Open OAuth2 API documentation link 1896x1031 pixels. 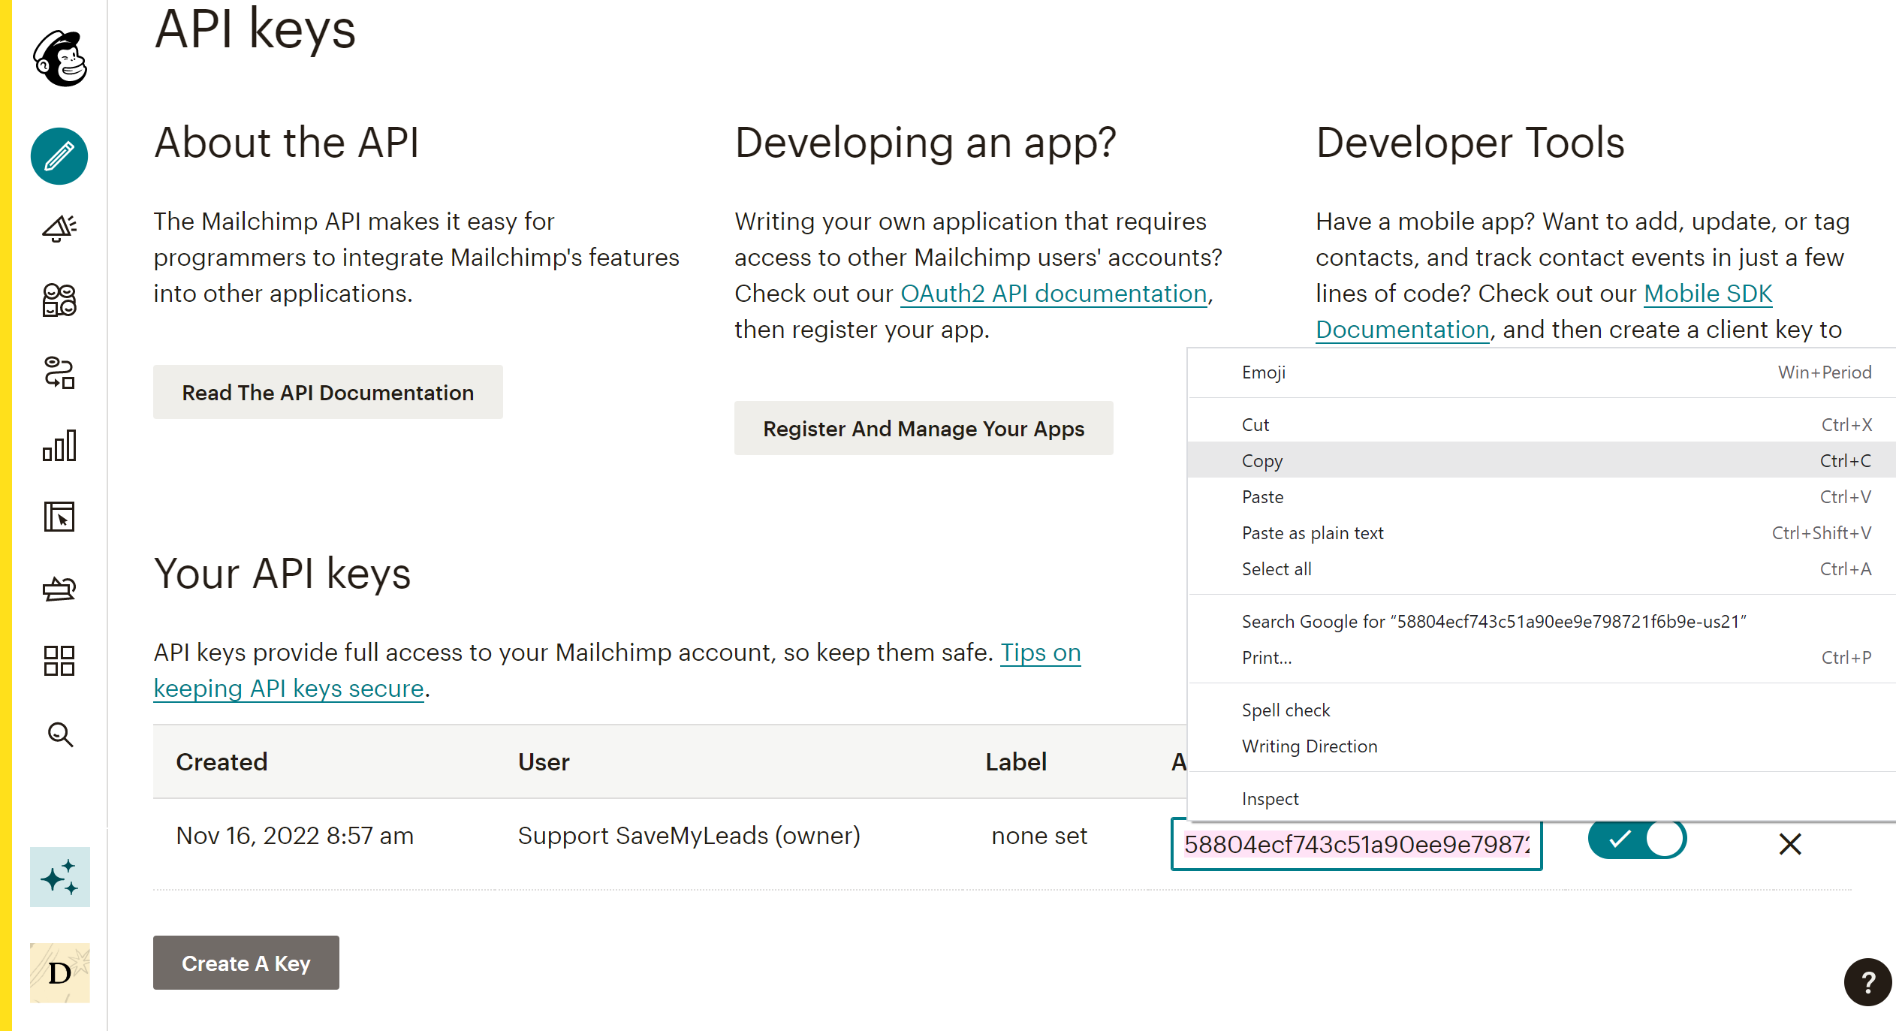1054,294
